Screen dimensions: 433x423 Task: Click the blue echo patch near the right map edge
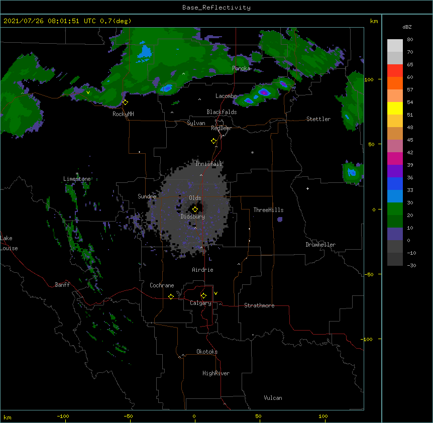point(352,173)
